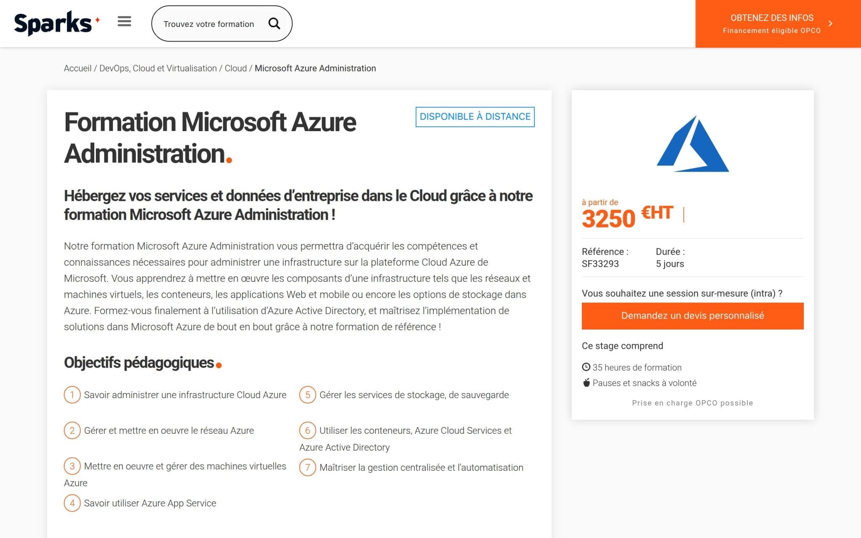The height and width of the screenshot is (538, 861).
Task: Open DevOps, Cloud et Virtualisation breadcrumb
Action: click(x=158, y=69)
